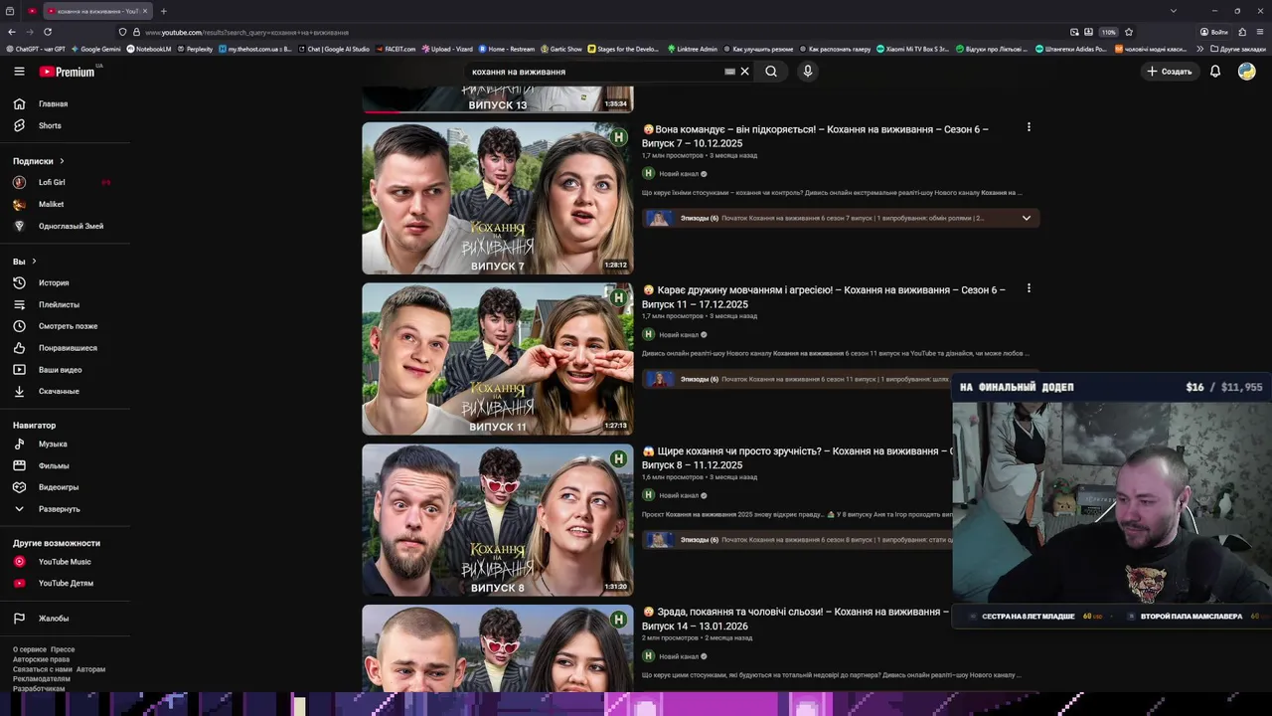Click the О сервисе footer link
This screenshot has width=1272, height=716.
[30, 649]
